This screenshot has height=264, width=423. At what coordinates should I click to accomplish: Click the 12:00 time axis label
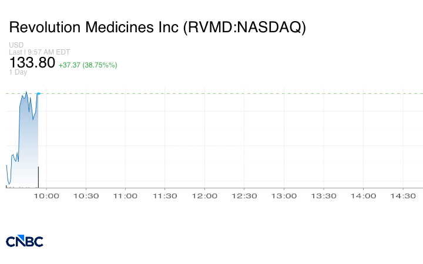(x=205, y=196)
